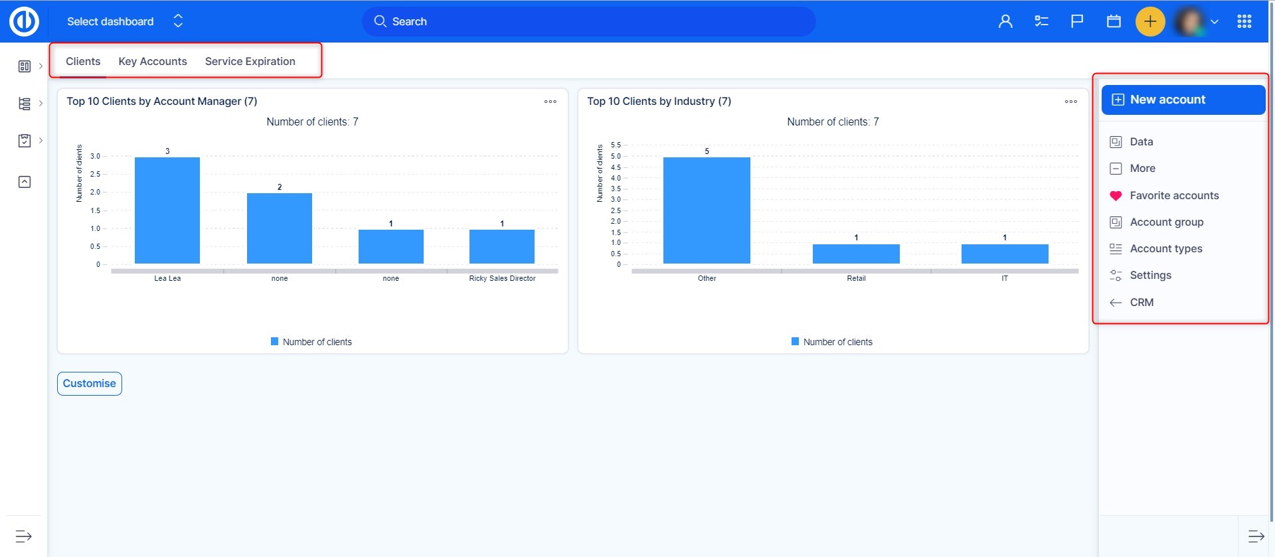This screenshot has width=1275, height=557.
Task: Open the apps grid menu icon
Action: pos(1244,21)
